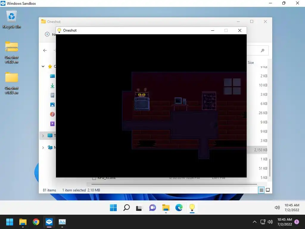
Task: Open Videos in the navigation pane
Action: click(52, 124)
